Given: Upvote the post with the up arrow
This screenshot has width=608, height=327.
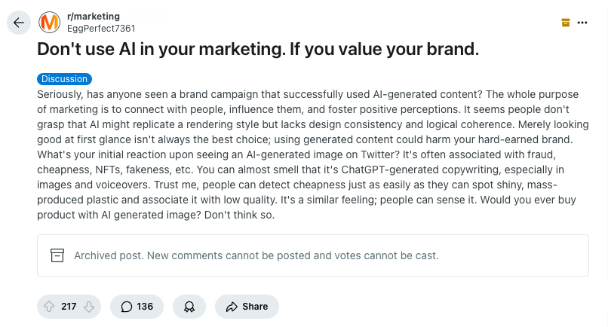Looking at the screenshot, I should coord(50,307).
